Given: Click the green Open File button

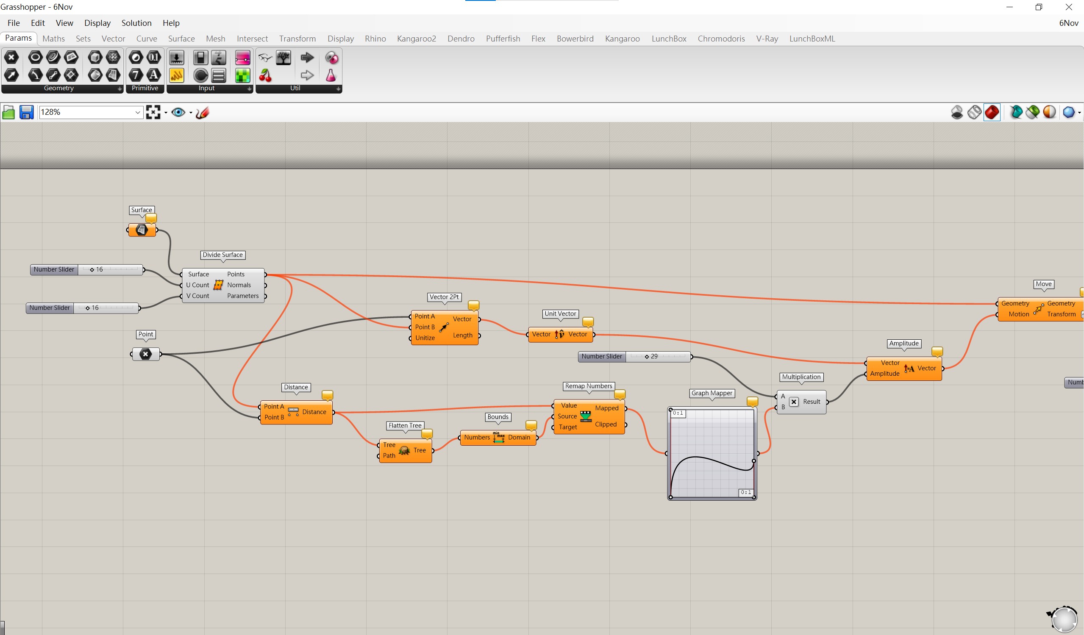Looking at the screenshot, I should 8,113.
